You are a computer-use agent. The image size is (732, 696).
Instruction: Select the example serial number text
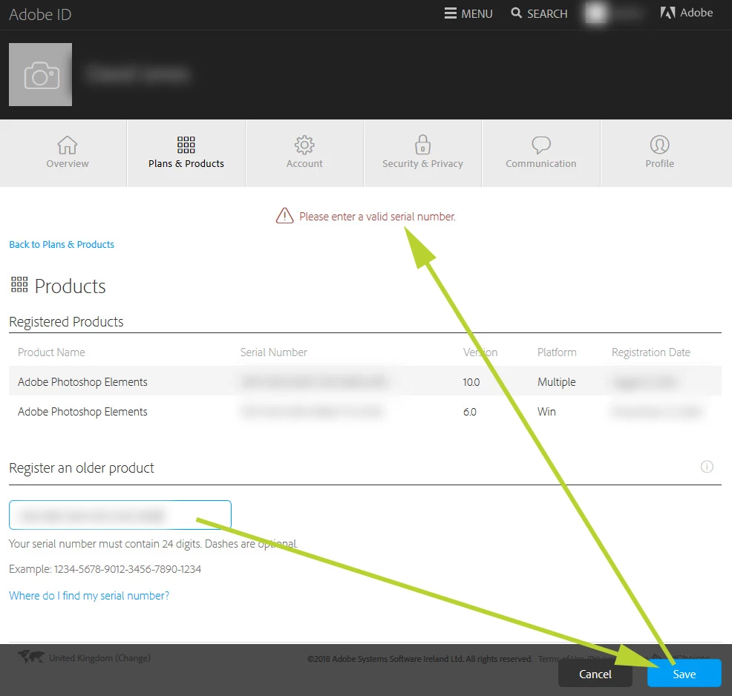click(x=128, y=569)
